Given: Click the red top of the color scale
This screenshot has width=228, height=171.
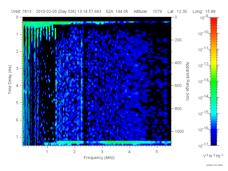Looking at the screenshot, I should 214,20.
